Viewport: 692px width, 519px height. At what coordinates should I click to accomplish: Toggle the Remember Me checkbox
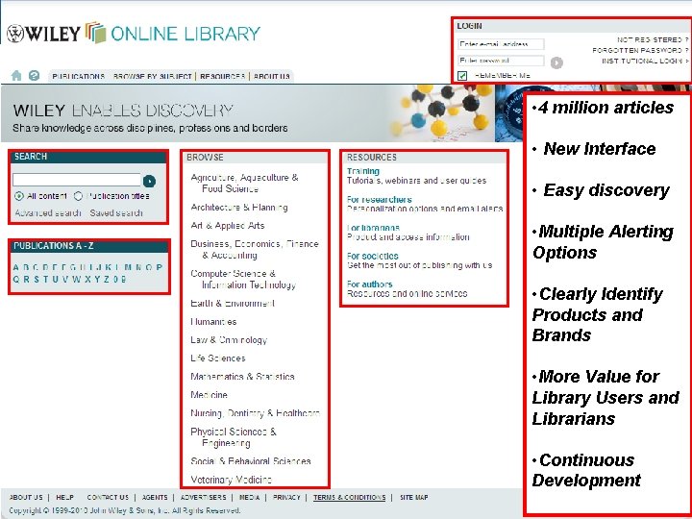[x=462, y=76]
